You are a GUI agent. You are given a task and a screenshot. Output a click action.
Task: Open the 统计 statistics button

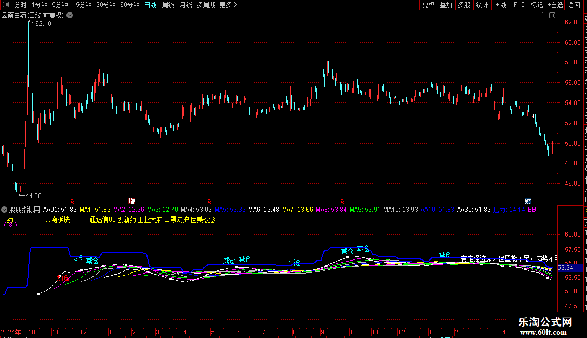[x=482, y=5]
